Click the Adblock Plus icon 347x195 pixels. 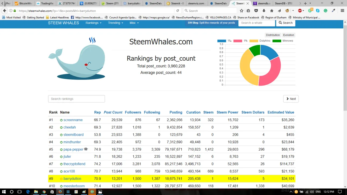pyautogui.click(x=300, y=11)
